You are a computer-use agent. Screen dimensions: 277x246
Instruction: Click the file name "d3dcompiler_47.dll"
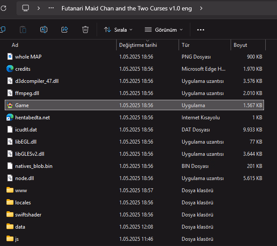click(x=37, y=81)
